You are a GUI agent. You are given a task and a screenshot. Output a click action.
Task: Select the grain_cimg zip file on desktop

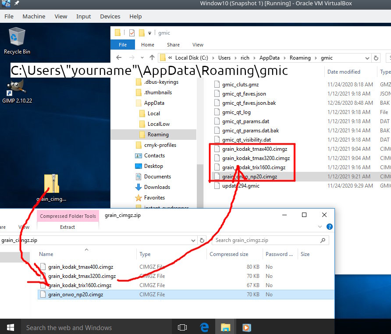click(x=51, y=188)
